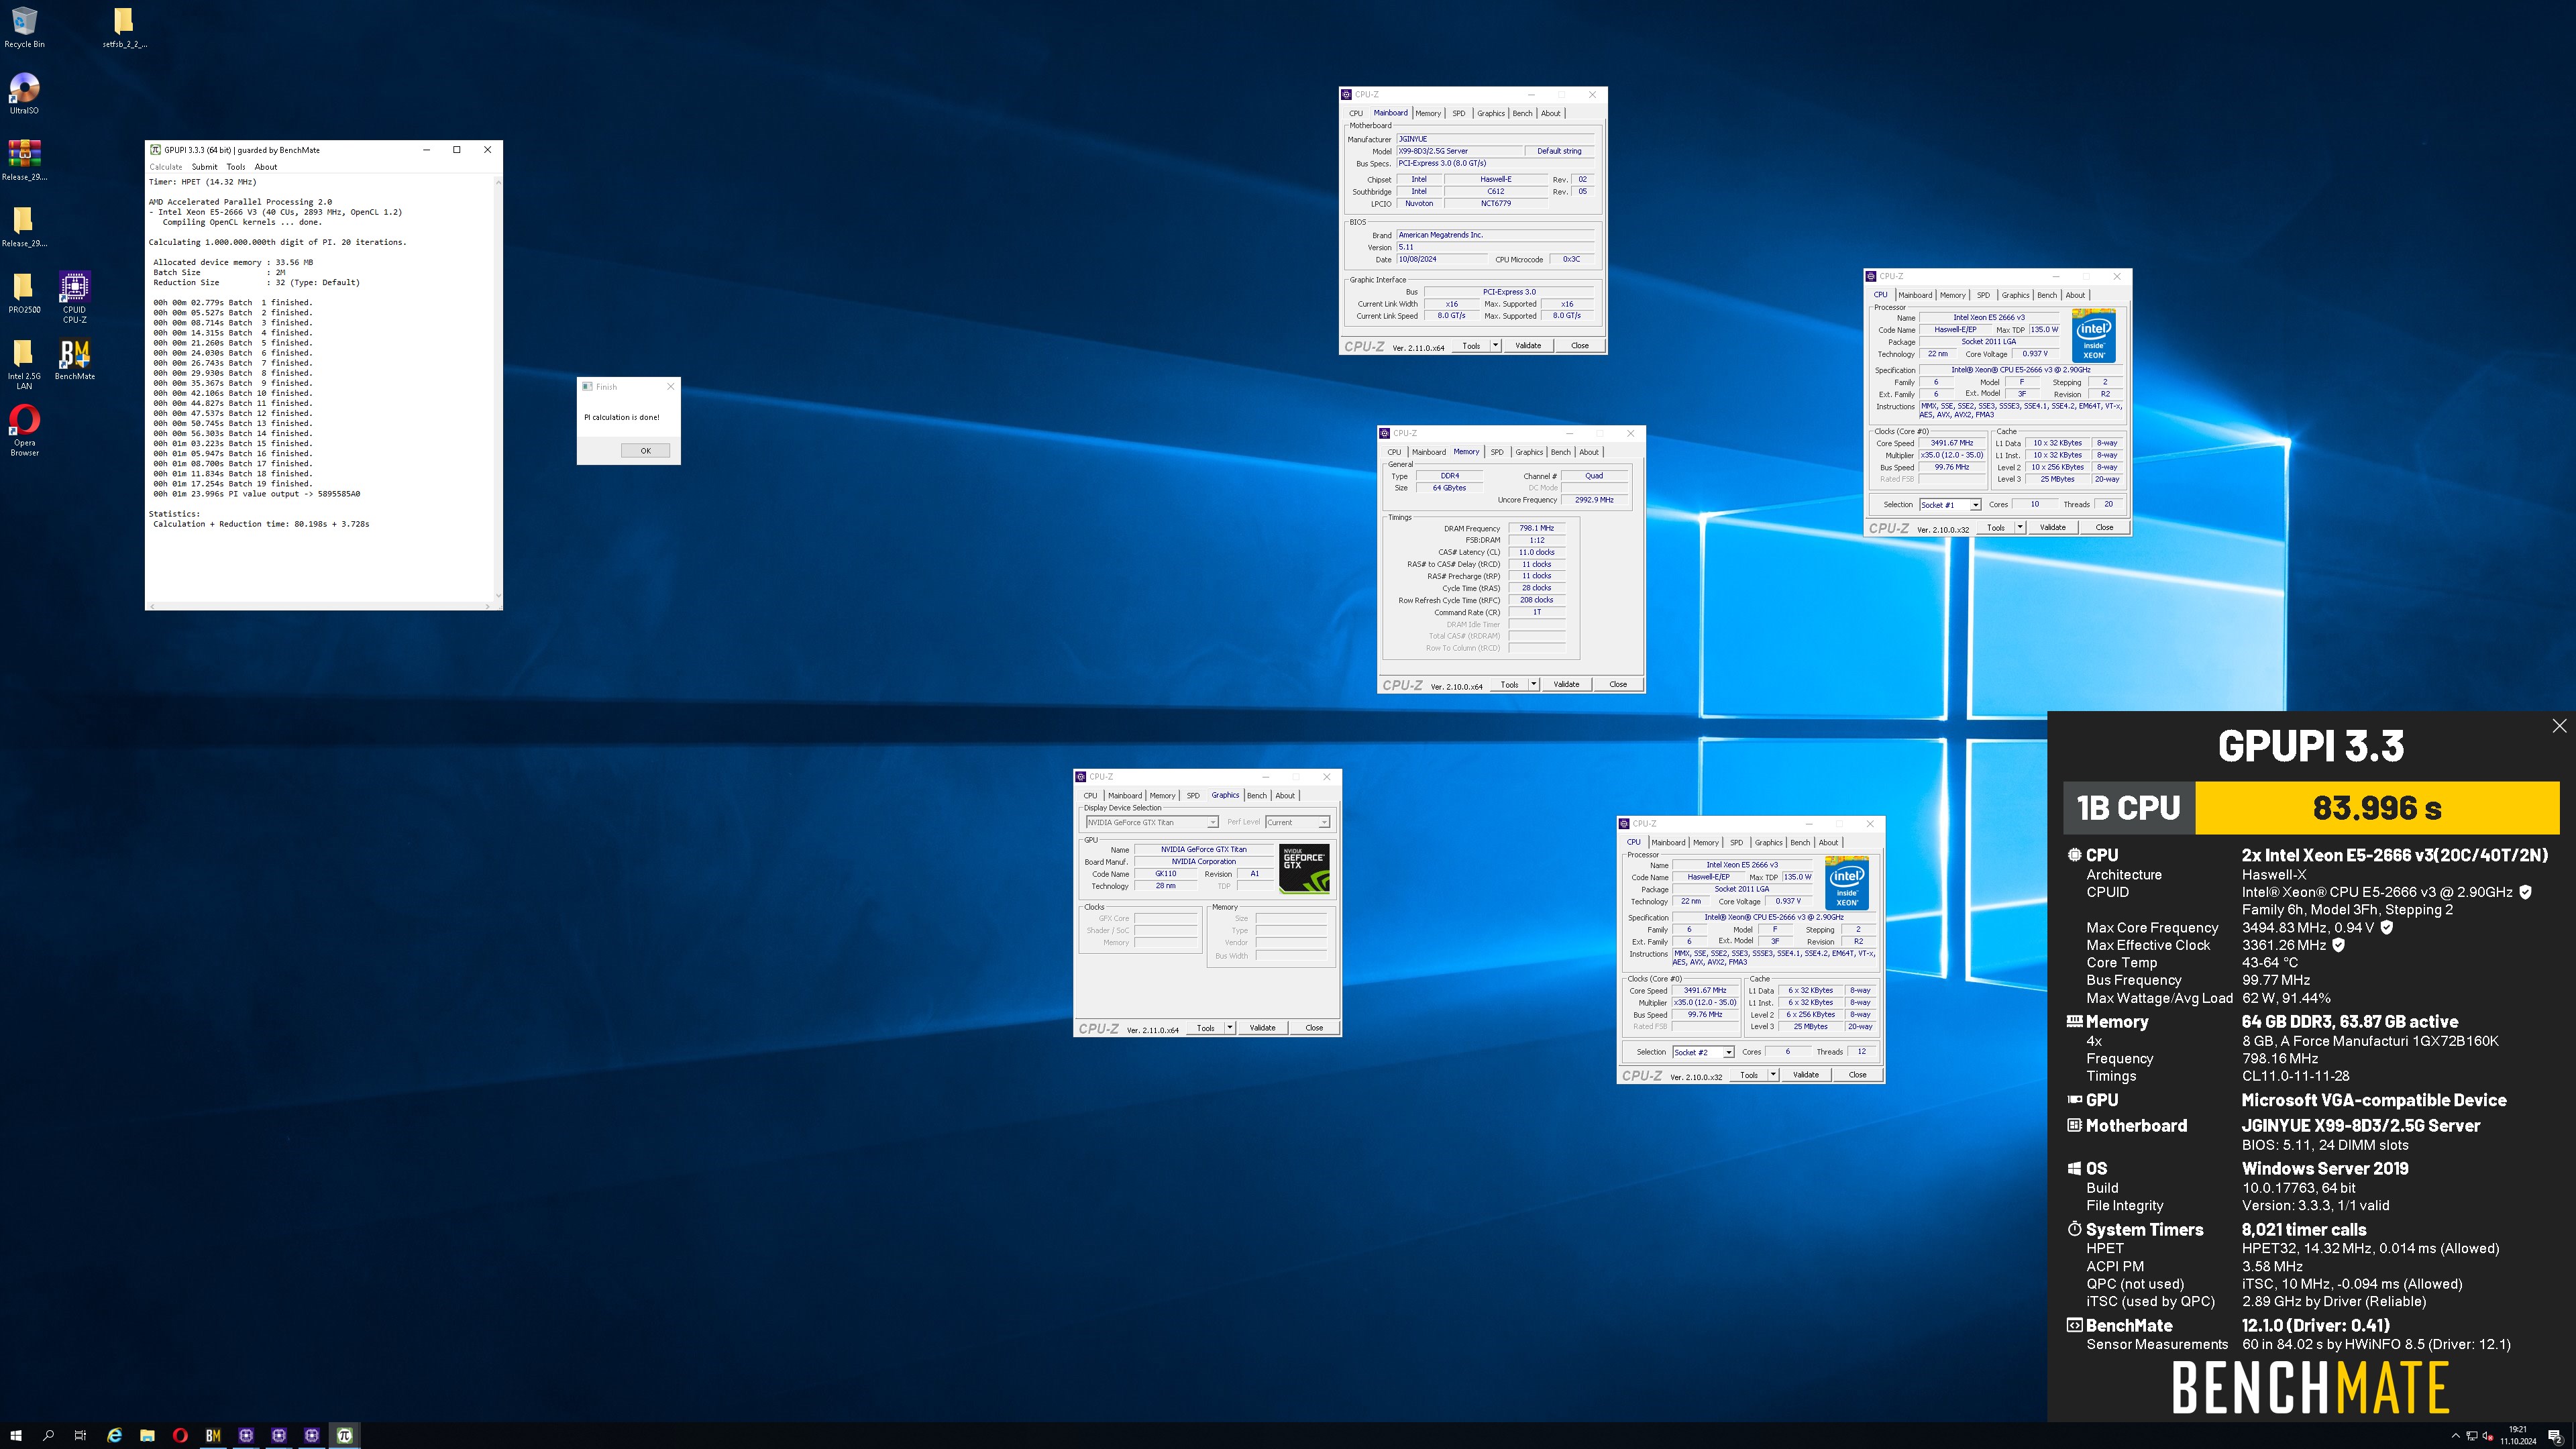Activate the GPUPI pi icon in taskbar
The height and width of the screenshot is (1449, 2576).
345,1435
